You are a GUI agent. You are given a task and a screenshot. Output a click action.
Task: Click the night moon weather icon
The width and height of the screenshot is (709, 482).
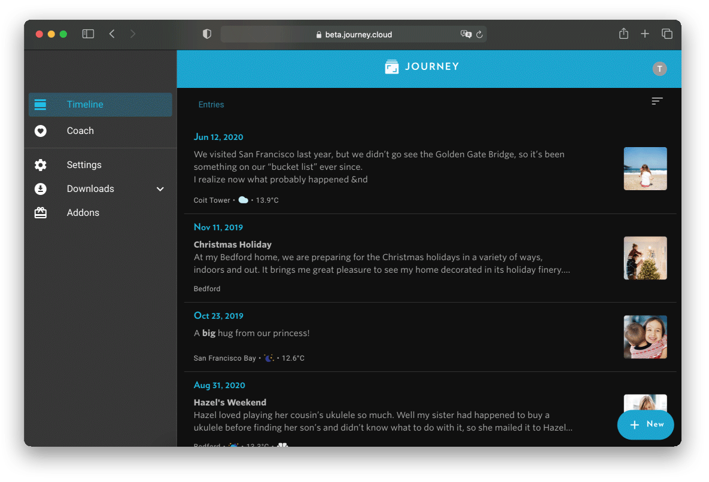point(269,358)
